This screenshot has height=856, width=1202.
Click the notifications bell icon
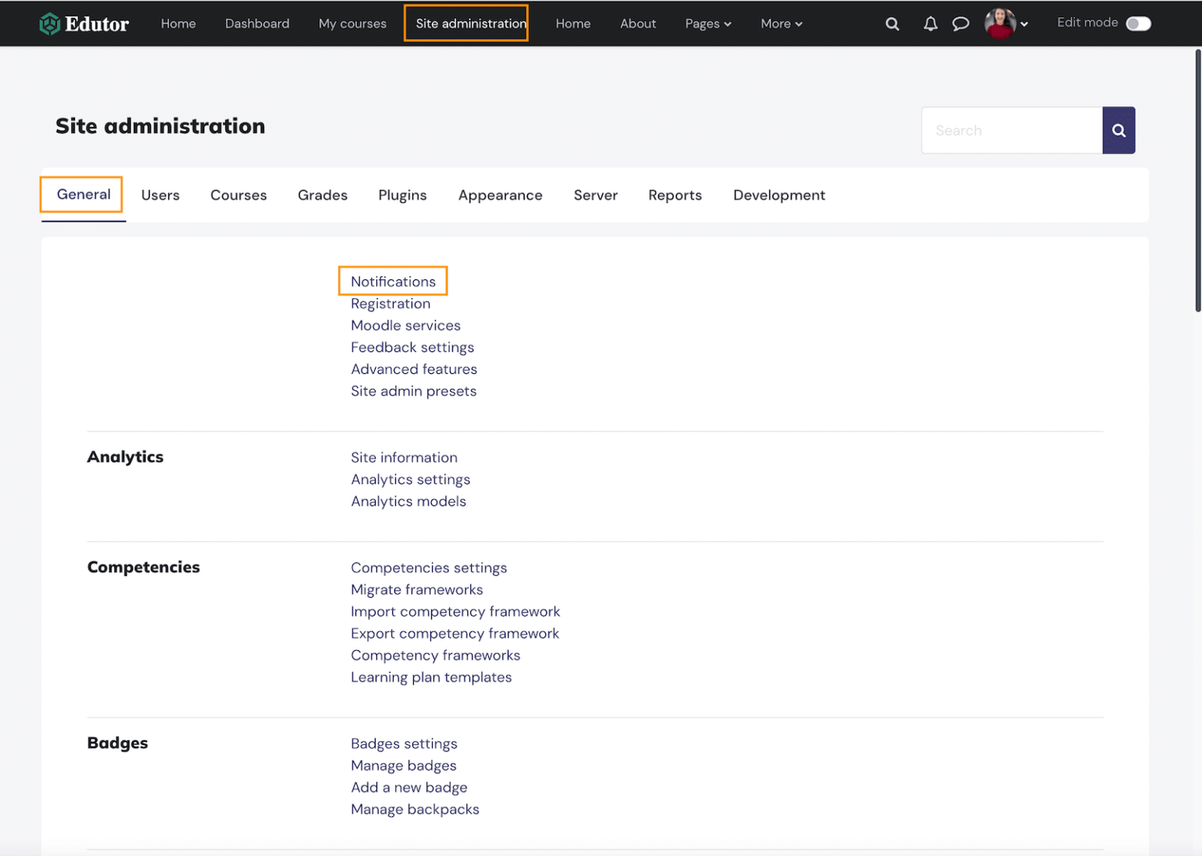[x=930, y=23]
